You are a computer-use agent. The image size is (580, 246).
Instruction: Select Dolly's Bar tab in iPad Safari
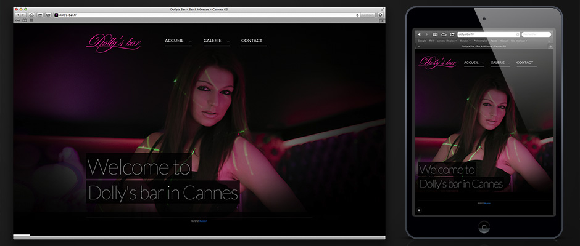(x=484, y=47)
